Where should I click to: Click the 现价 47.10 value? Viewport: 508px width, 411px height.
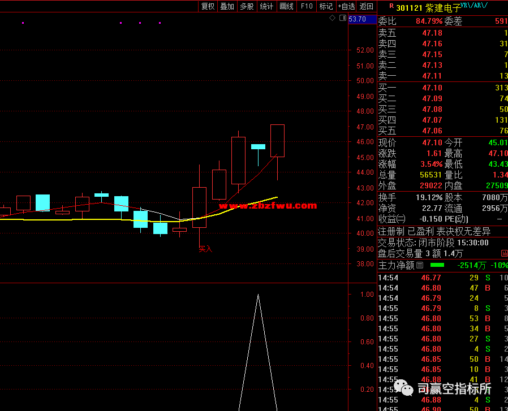pos(432,142)
